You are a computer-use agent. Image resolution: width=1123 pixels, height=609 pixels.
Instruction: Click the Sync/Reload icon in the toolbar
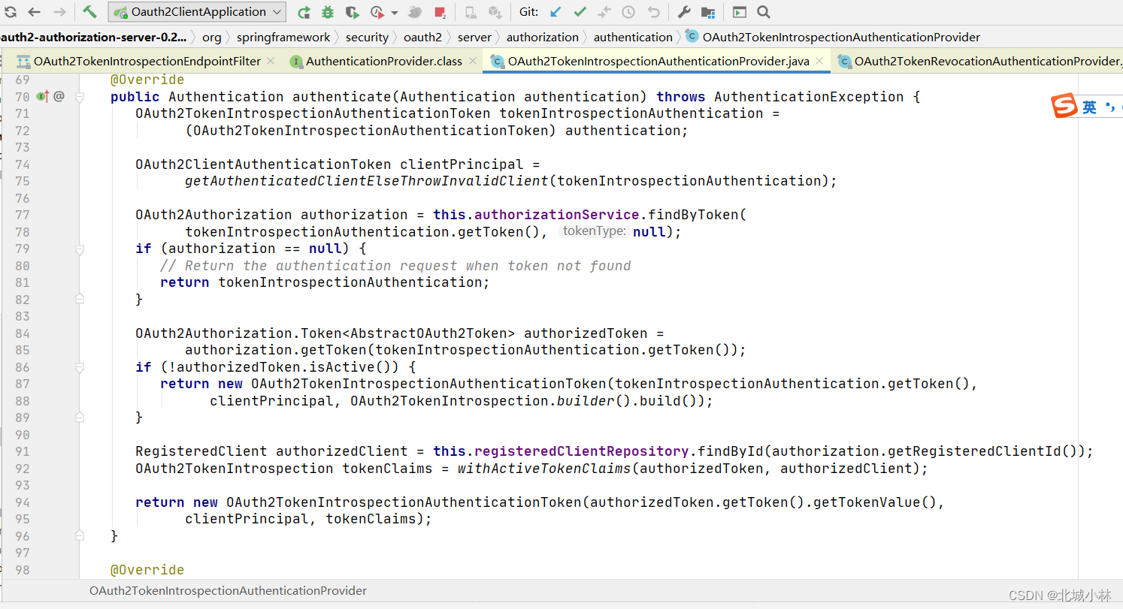point(11,12)
